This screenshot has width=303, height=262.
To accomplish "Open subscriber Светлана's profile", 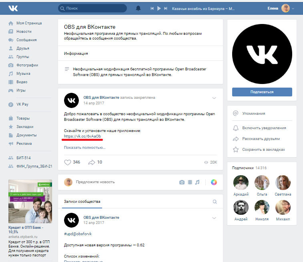I will [x=283, y=183].
